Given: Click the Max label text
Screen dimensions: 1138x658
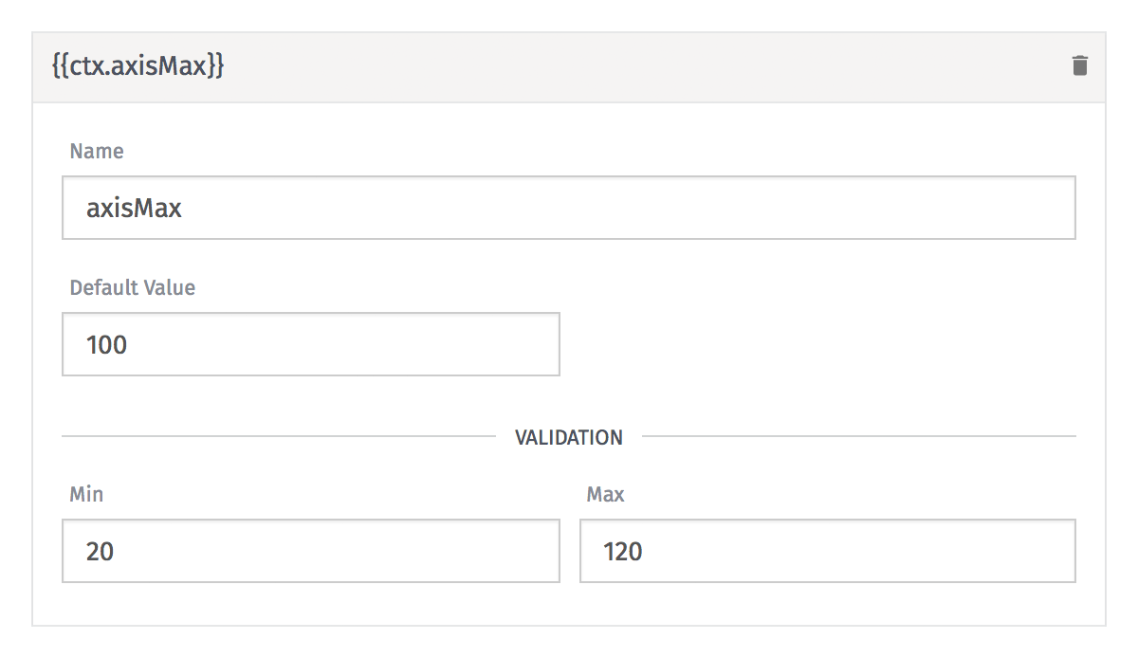Looking at the screenshot, I should [x=606, y=495].
